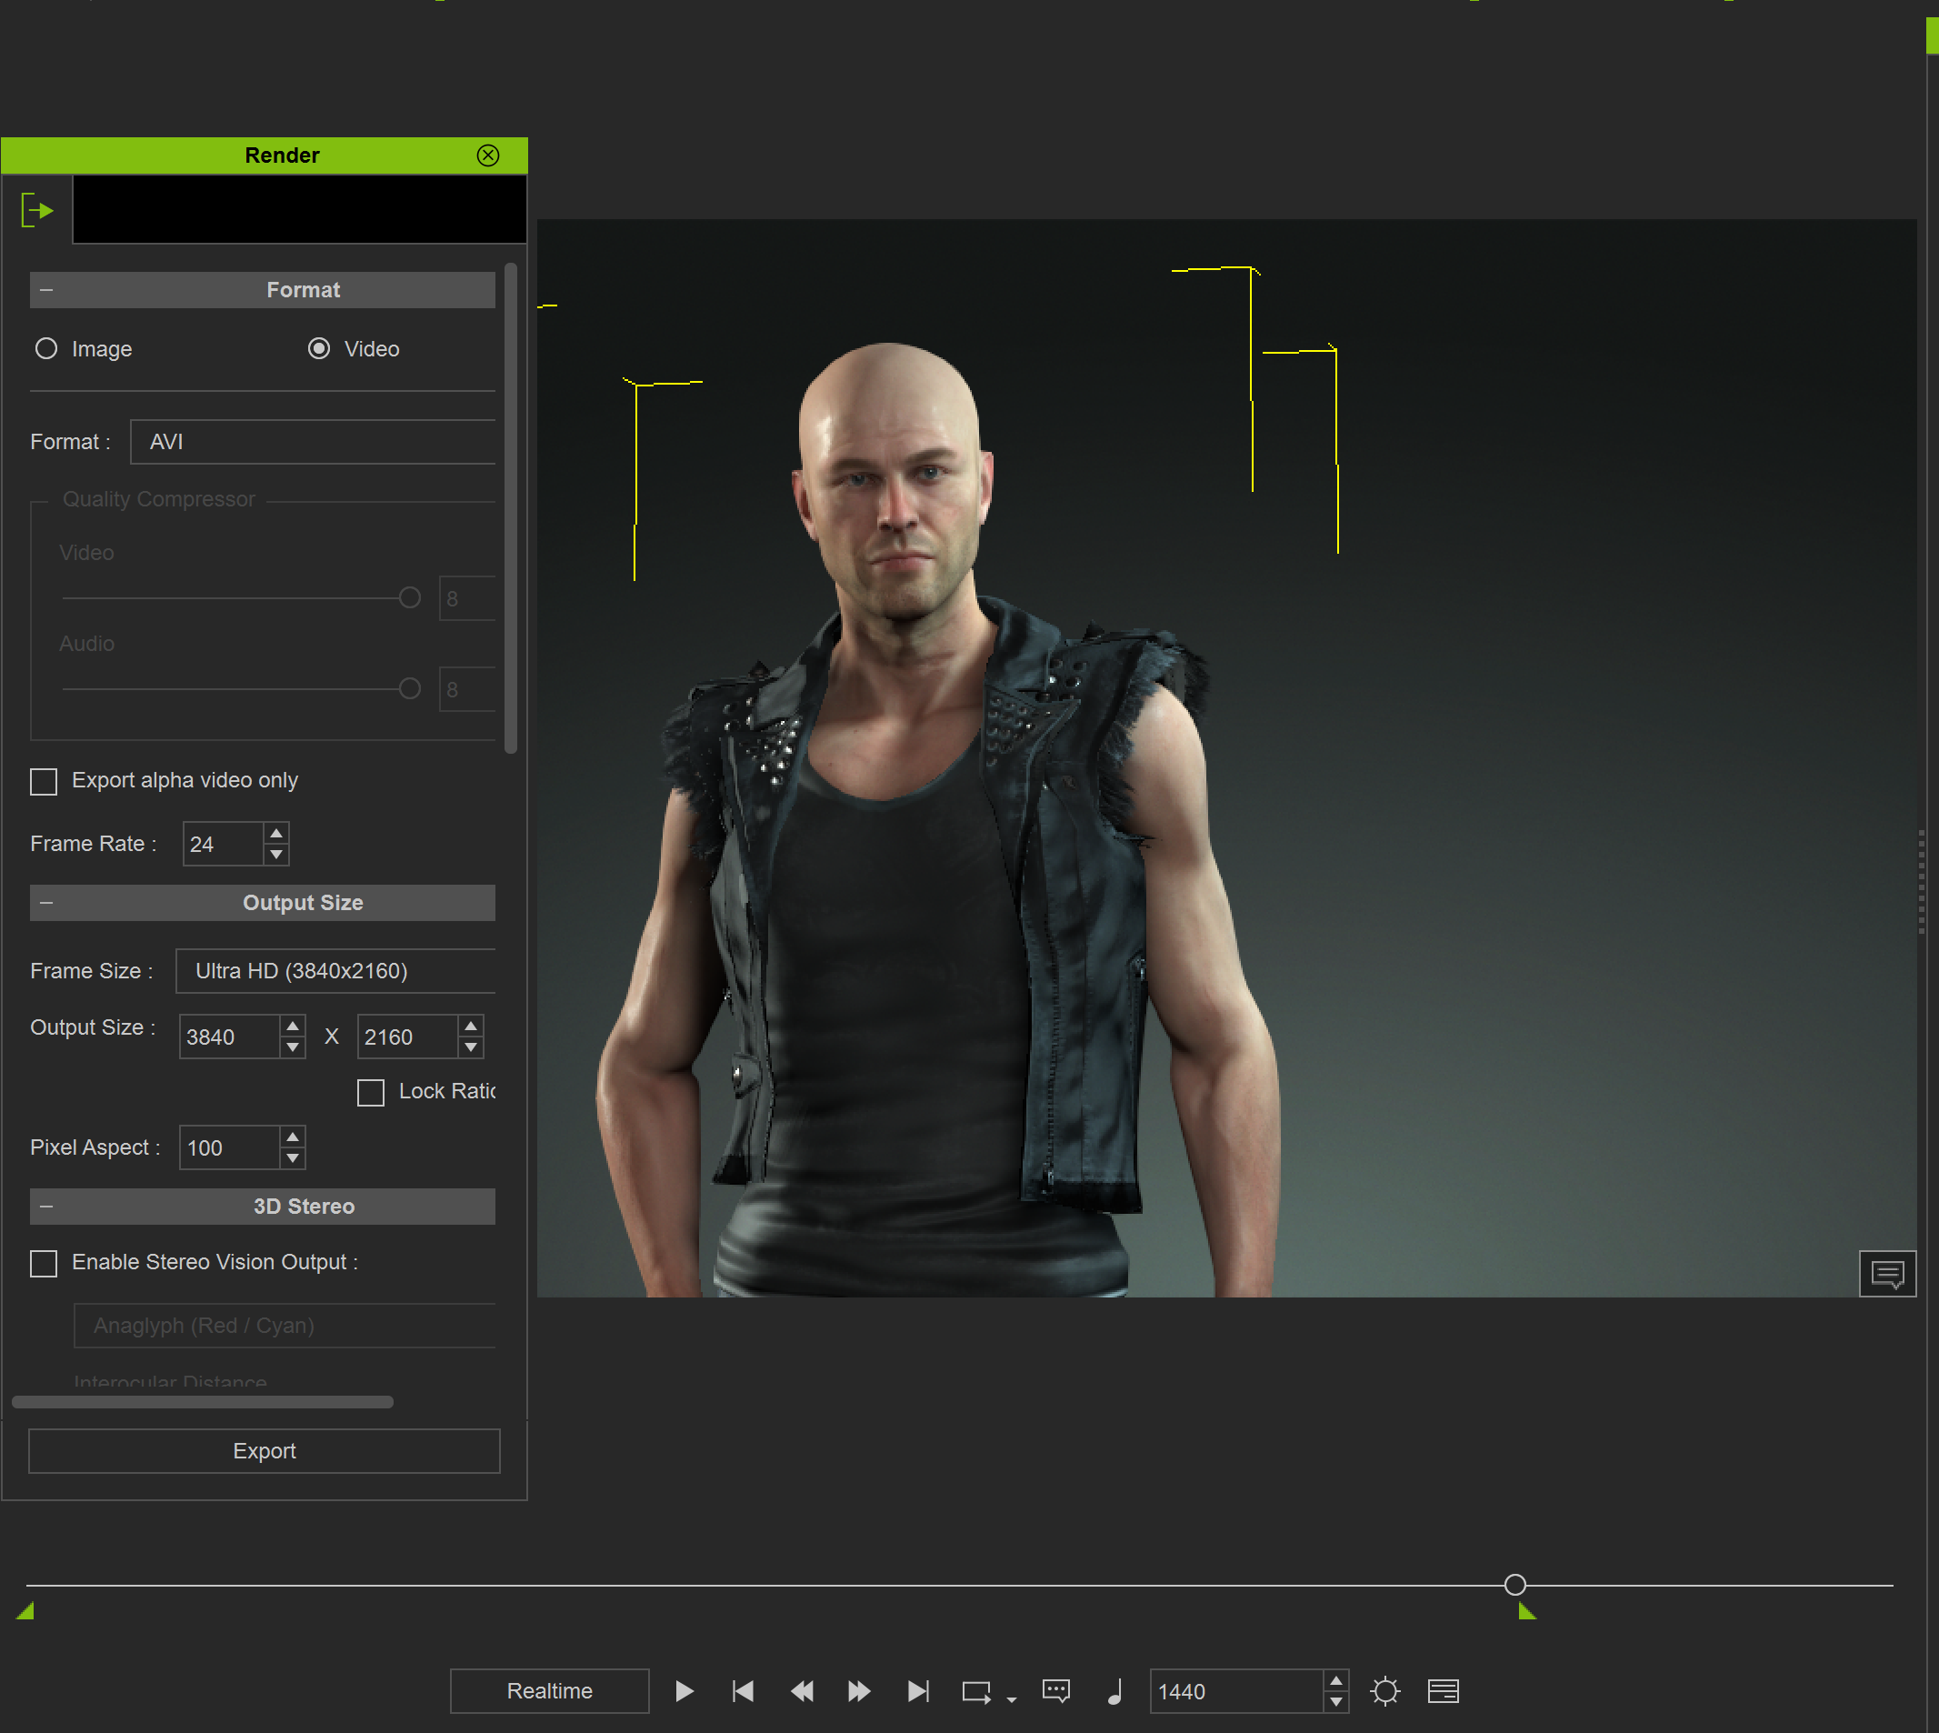
Task: Click the music note audio icon
Action: pyautogui.click(x=1114, y=1691)
